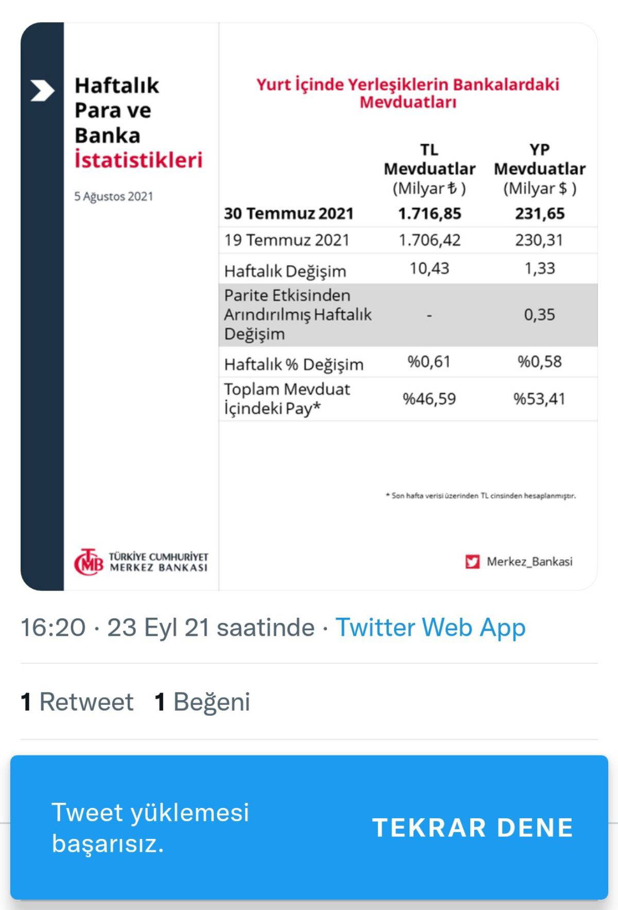Select the 30 Temmuz 2021 row label
The image size is (618, 910).
(x=288, y=213)
